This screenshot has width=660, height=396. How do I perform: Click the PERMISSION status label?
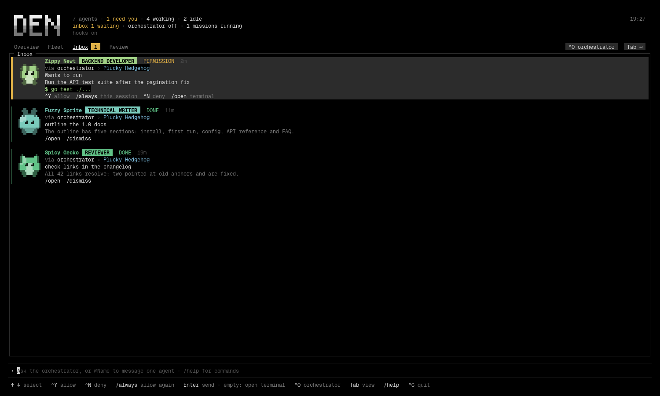click(159, 61)
